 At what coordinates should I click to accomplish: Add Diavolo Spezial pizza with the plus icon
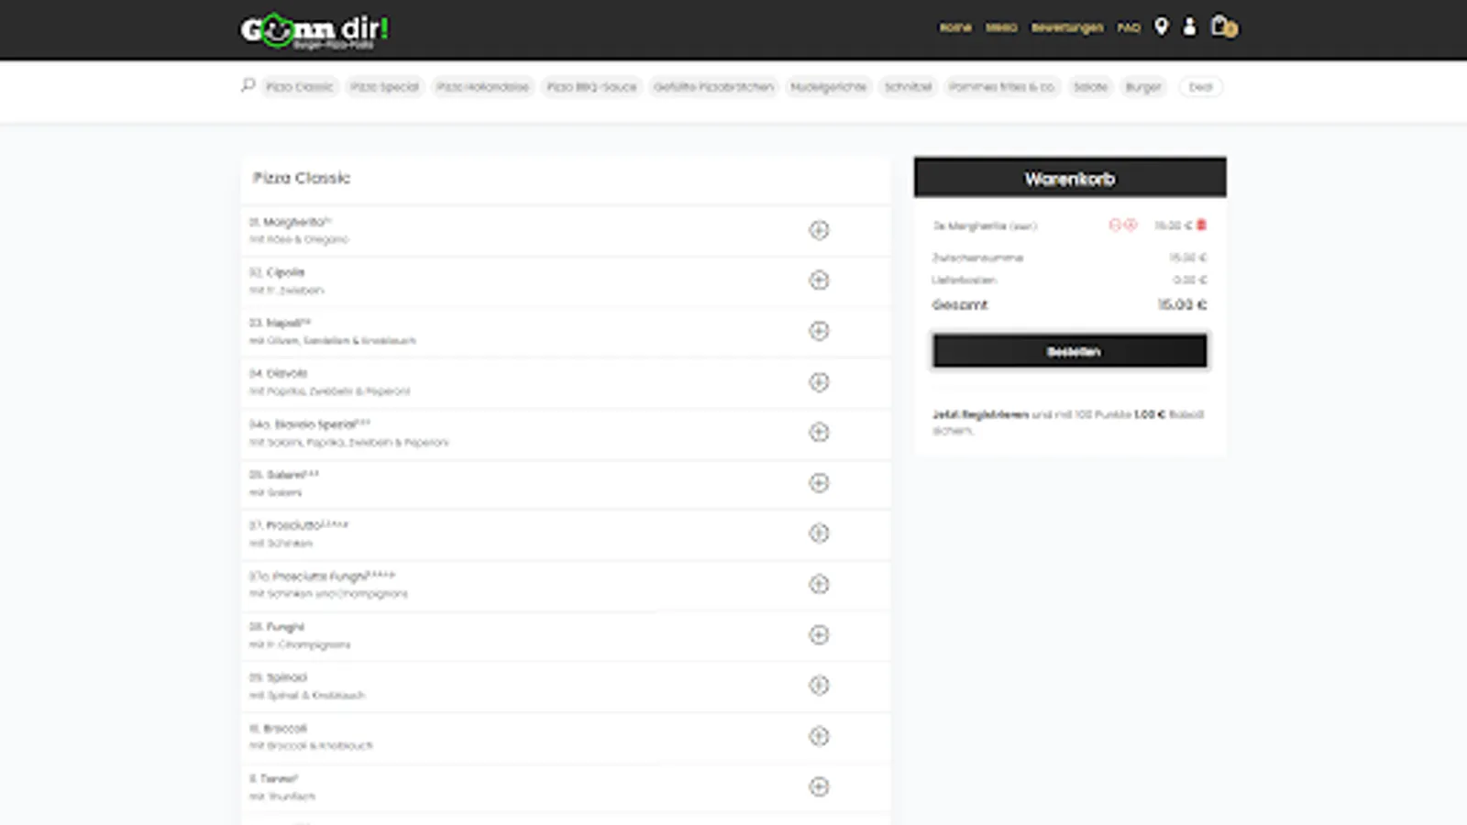pos(819,432)
